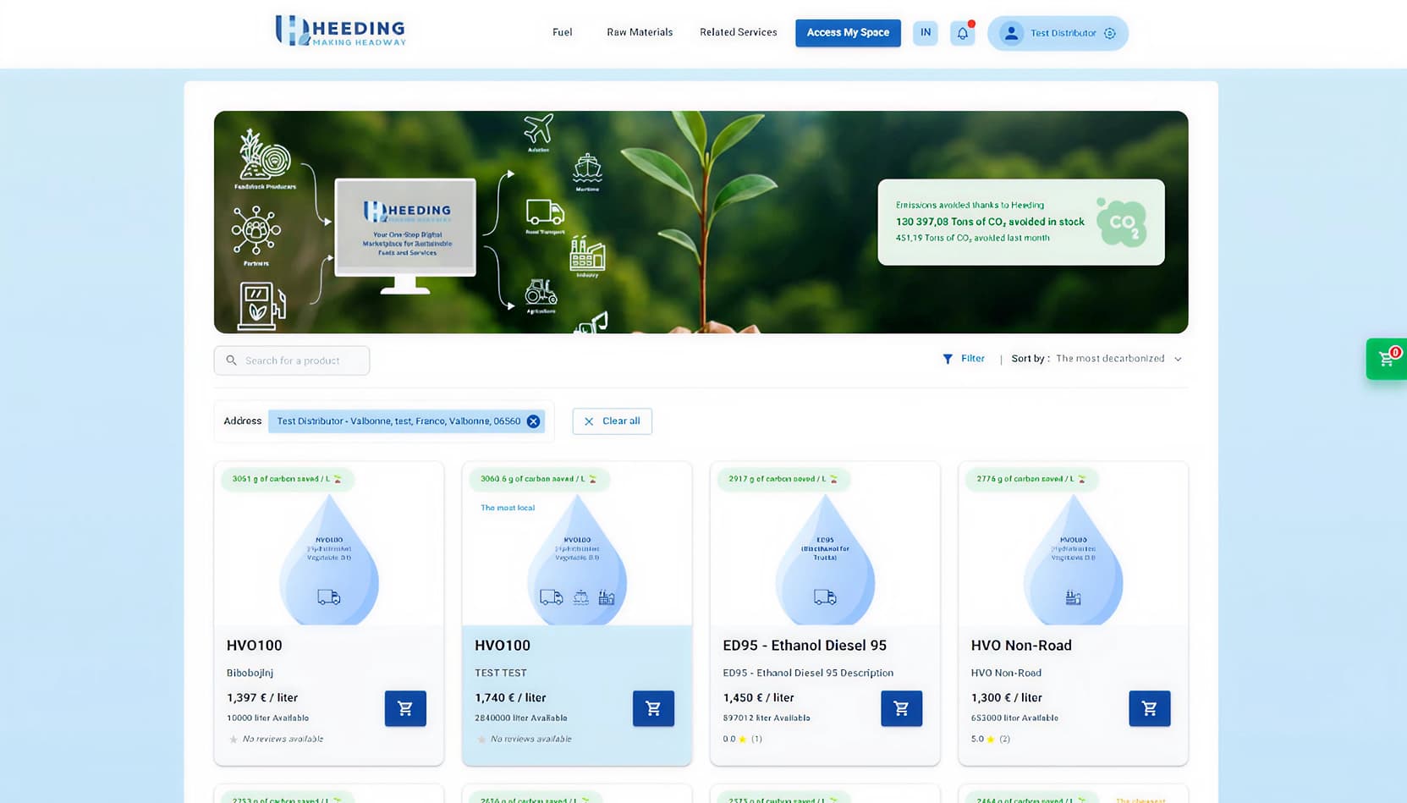This screenshot has height=803, width=1407.
Task: Click the settings gear beside Test Distributor
Action: (1110, 33)
